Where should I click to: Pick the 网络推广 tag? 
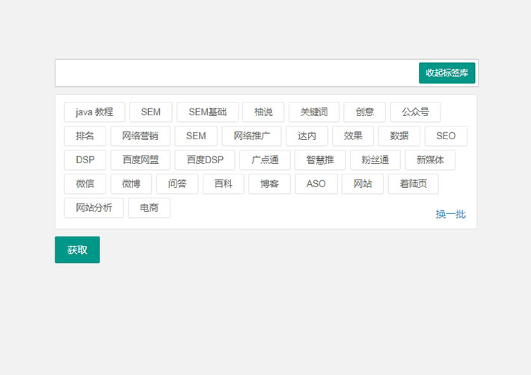[x=251, y=136]
